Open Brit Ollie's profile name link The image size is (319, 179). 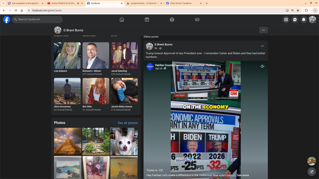click(87, 107)
